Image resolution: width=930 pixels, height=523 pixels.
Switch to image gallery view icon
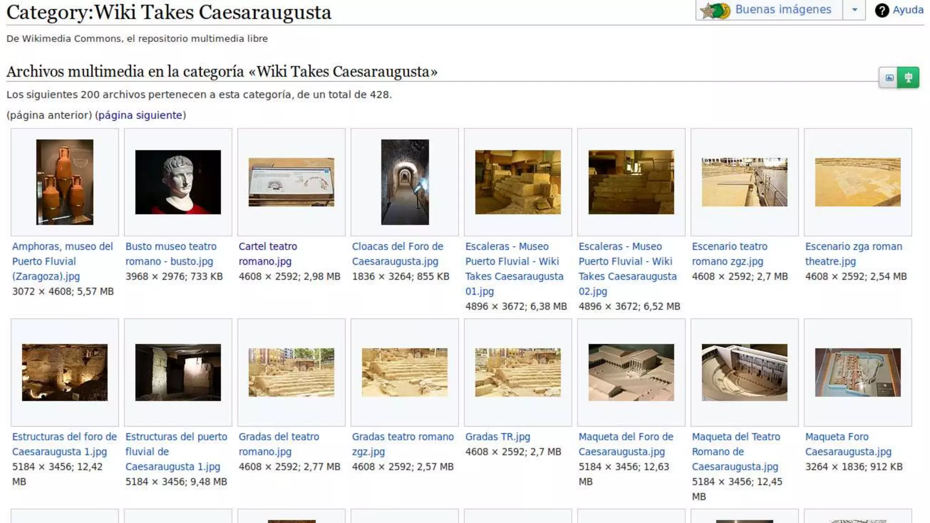[889, 78]
